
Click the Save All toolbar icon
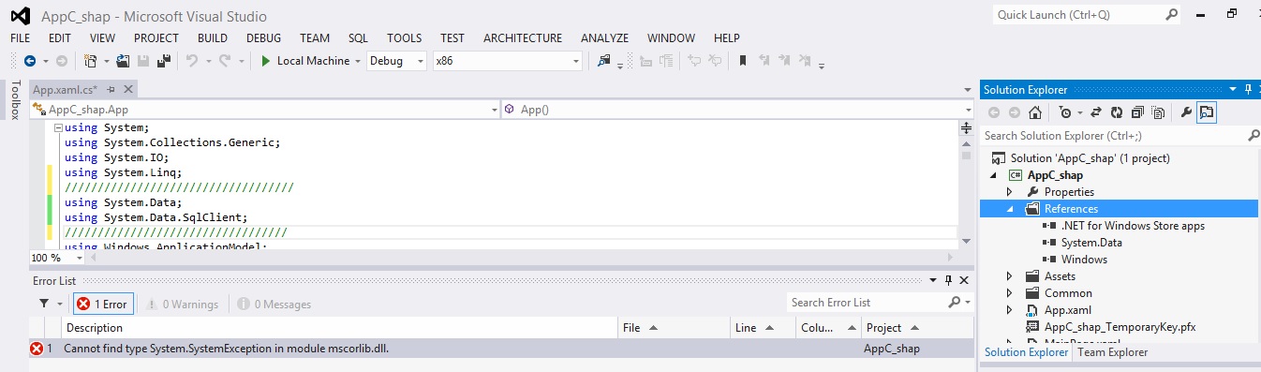coord(163,61)
